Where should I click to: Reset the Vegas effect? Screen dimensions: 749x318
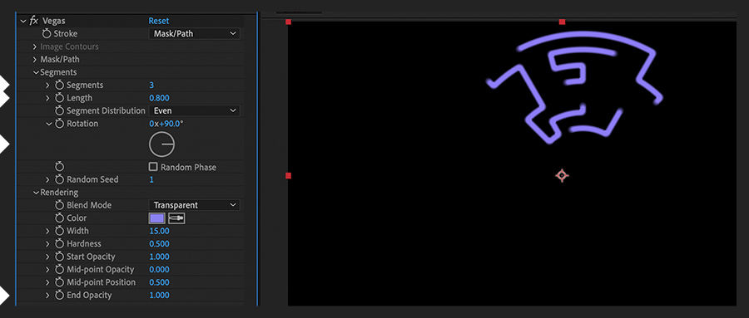(x=159, y=21)
